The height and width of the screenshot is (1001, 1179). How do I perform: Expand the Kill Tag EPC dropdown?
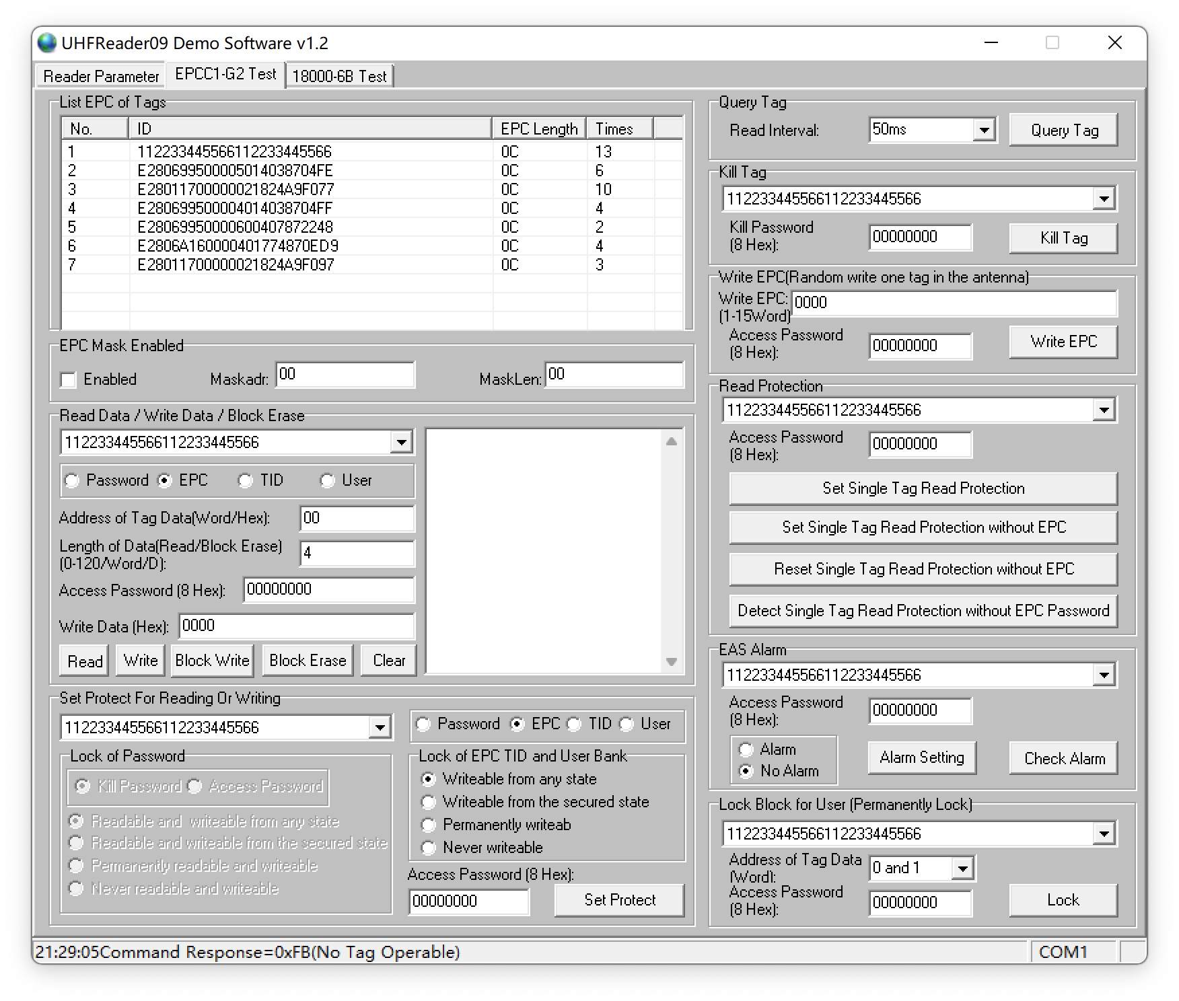(1104, 198)
